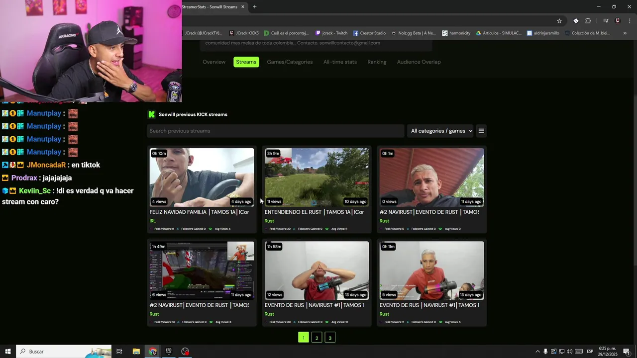Viewport: 637px width, 358px height.
Task: Open the Windows Start menu
Action: tap(8, 352)
